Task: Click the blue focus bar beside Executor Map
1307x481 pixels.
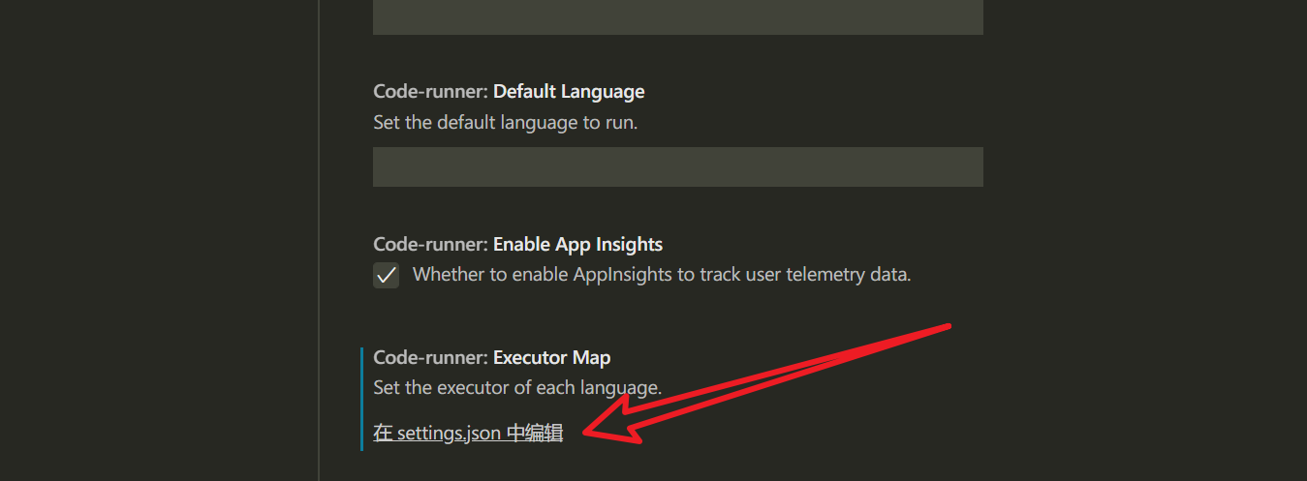Action: pyautogui.click(x=361, y=399)
